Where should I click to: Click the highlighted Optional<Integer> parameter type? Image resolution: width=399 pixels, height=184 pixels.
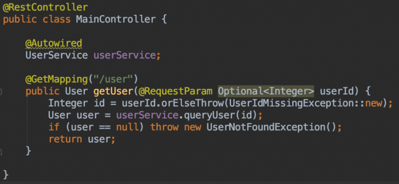[x=266, y=91]
